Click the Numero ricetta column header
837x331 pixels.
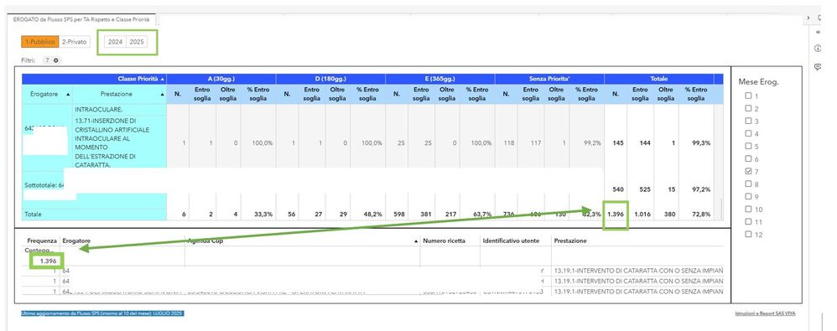pos(444,241)
